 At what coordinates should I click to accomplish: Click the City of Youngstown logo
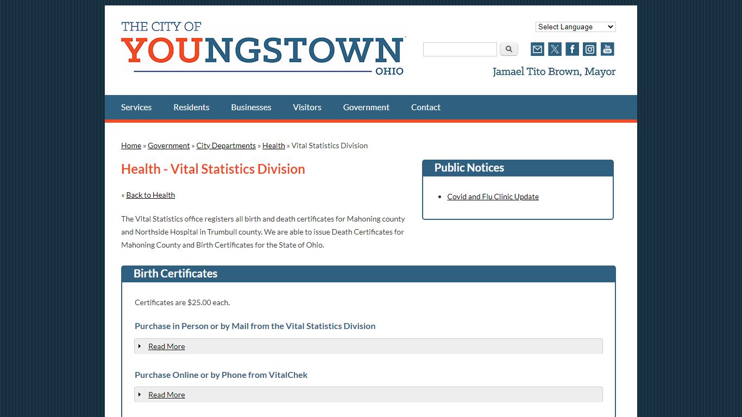263,49
